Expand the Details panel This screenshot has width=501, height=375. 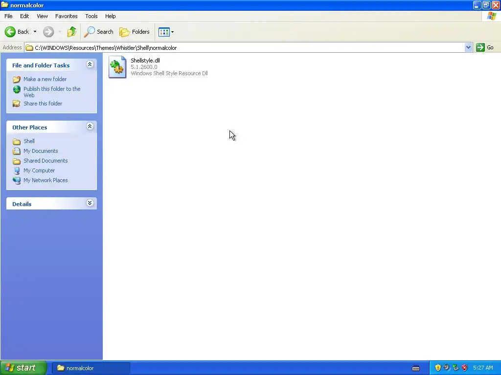[x=90, y=203]
